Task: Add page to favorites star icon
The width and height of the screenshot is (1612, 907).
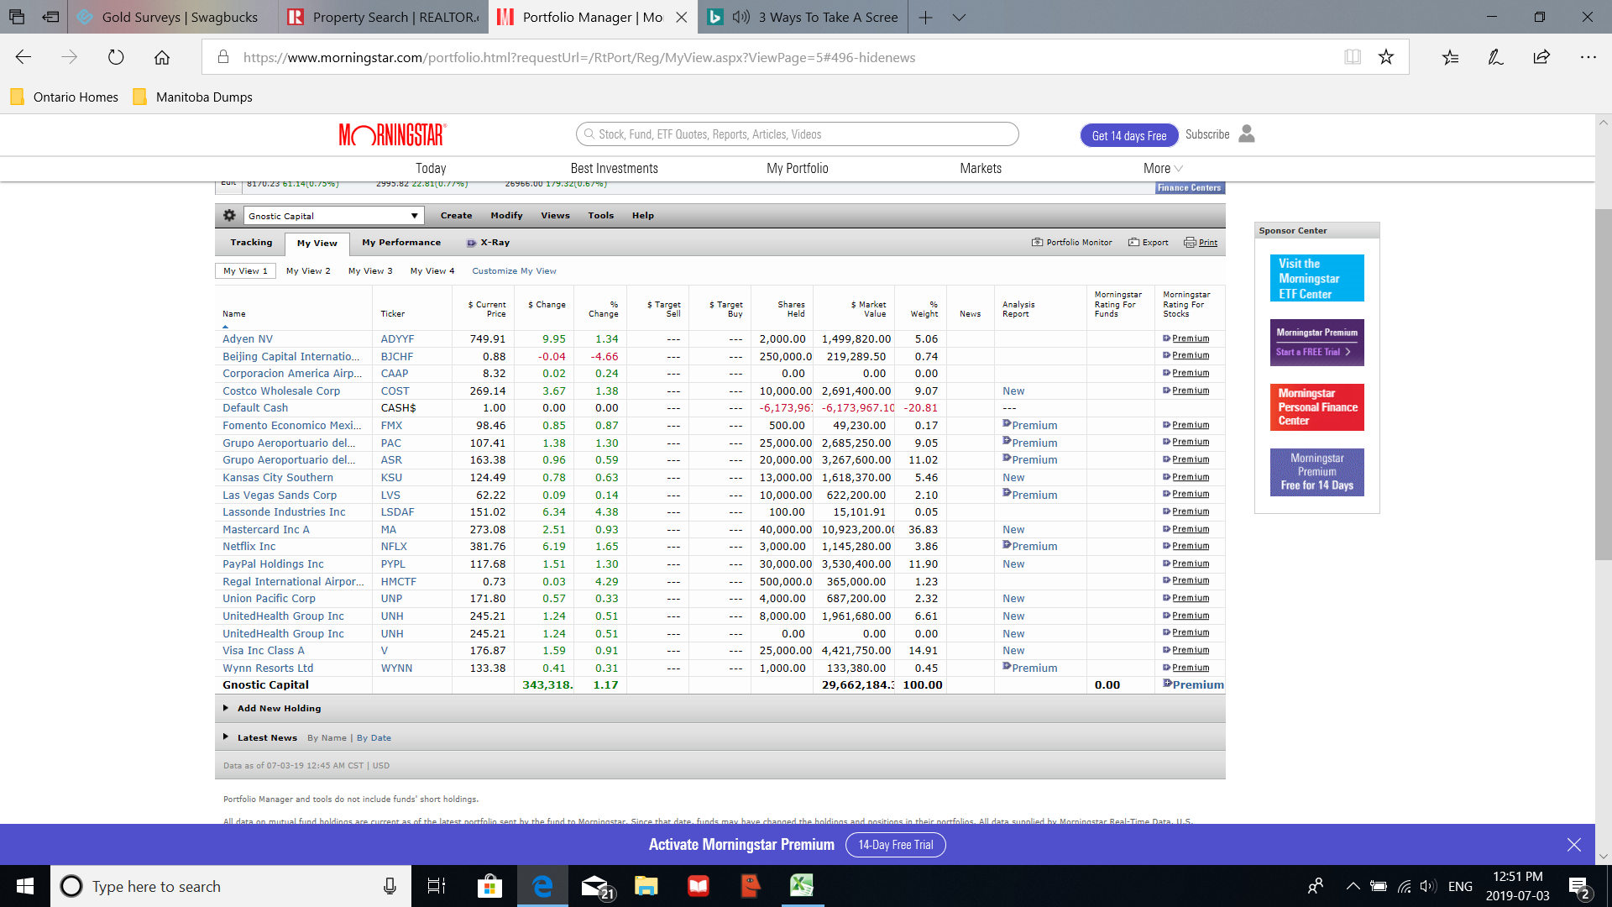Action: click(1386, 57)
